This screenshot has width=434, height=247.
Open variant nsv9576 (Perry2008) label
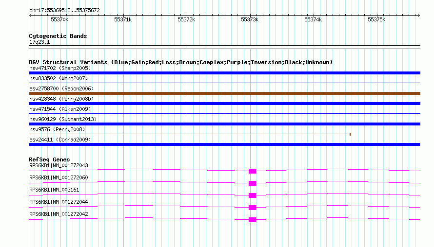pyautogui.click(x=57, y=129)
